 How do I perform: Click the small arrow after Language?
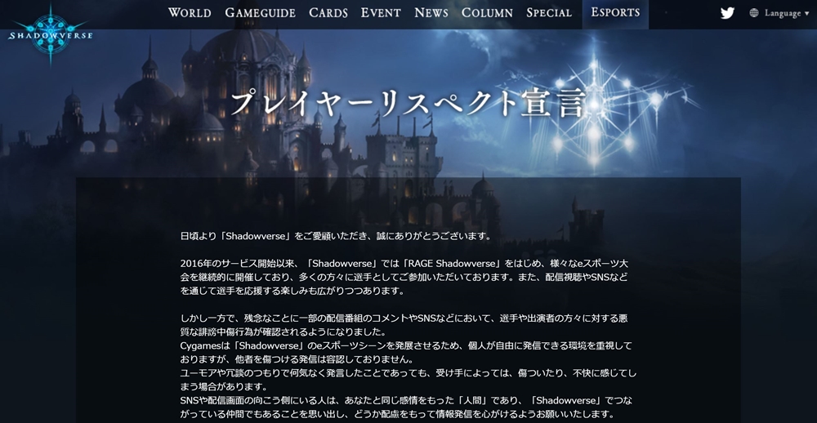click(806, 14)
